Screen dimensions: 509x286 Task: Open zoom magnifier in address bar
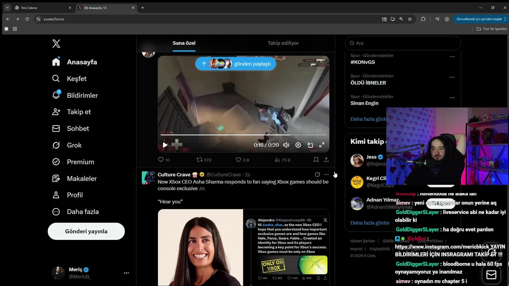pyautogui.click(x=401, y=19)
